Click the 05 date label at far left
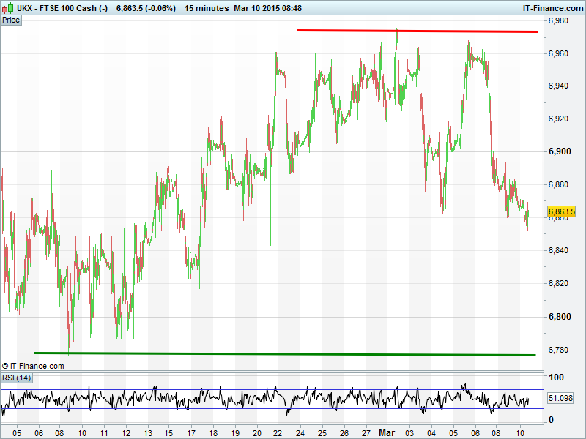 [x=16, y=432]
